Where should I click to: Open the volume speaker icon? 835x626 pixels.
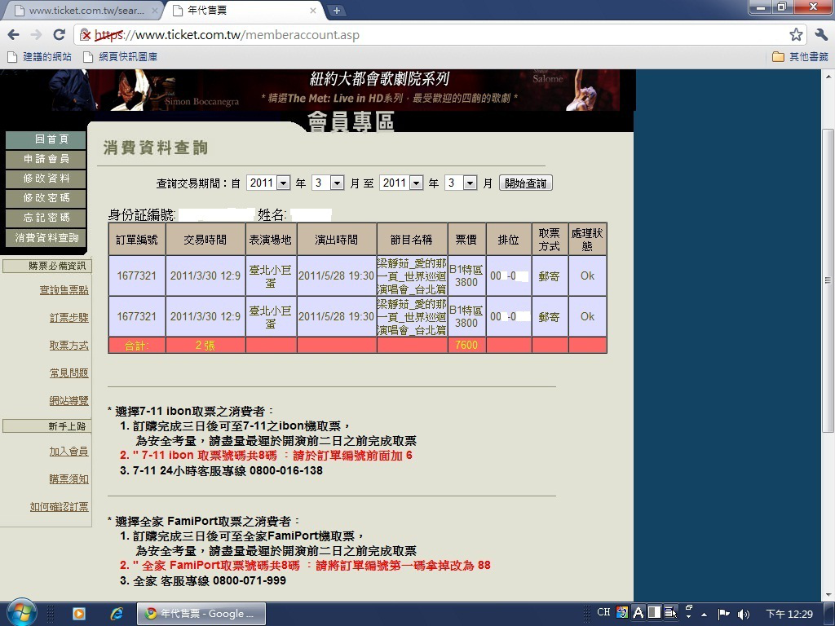tap(744, 614)
